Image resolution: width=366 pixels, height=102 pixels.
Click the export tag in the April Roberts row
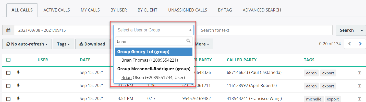pos(328,86)
